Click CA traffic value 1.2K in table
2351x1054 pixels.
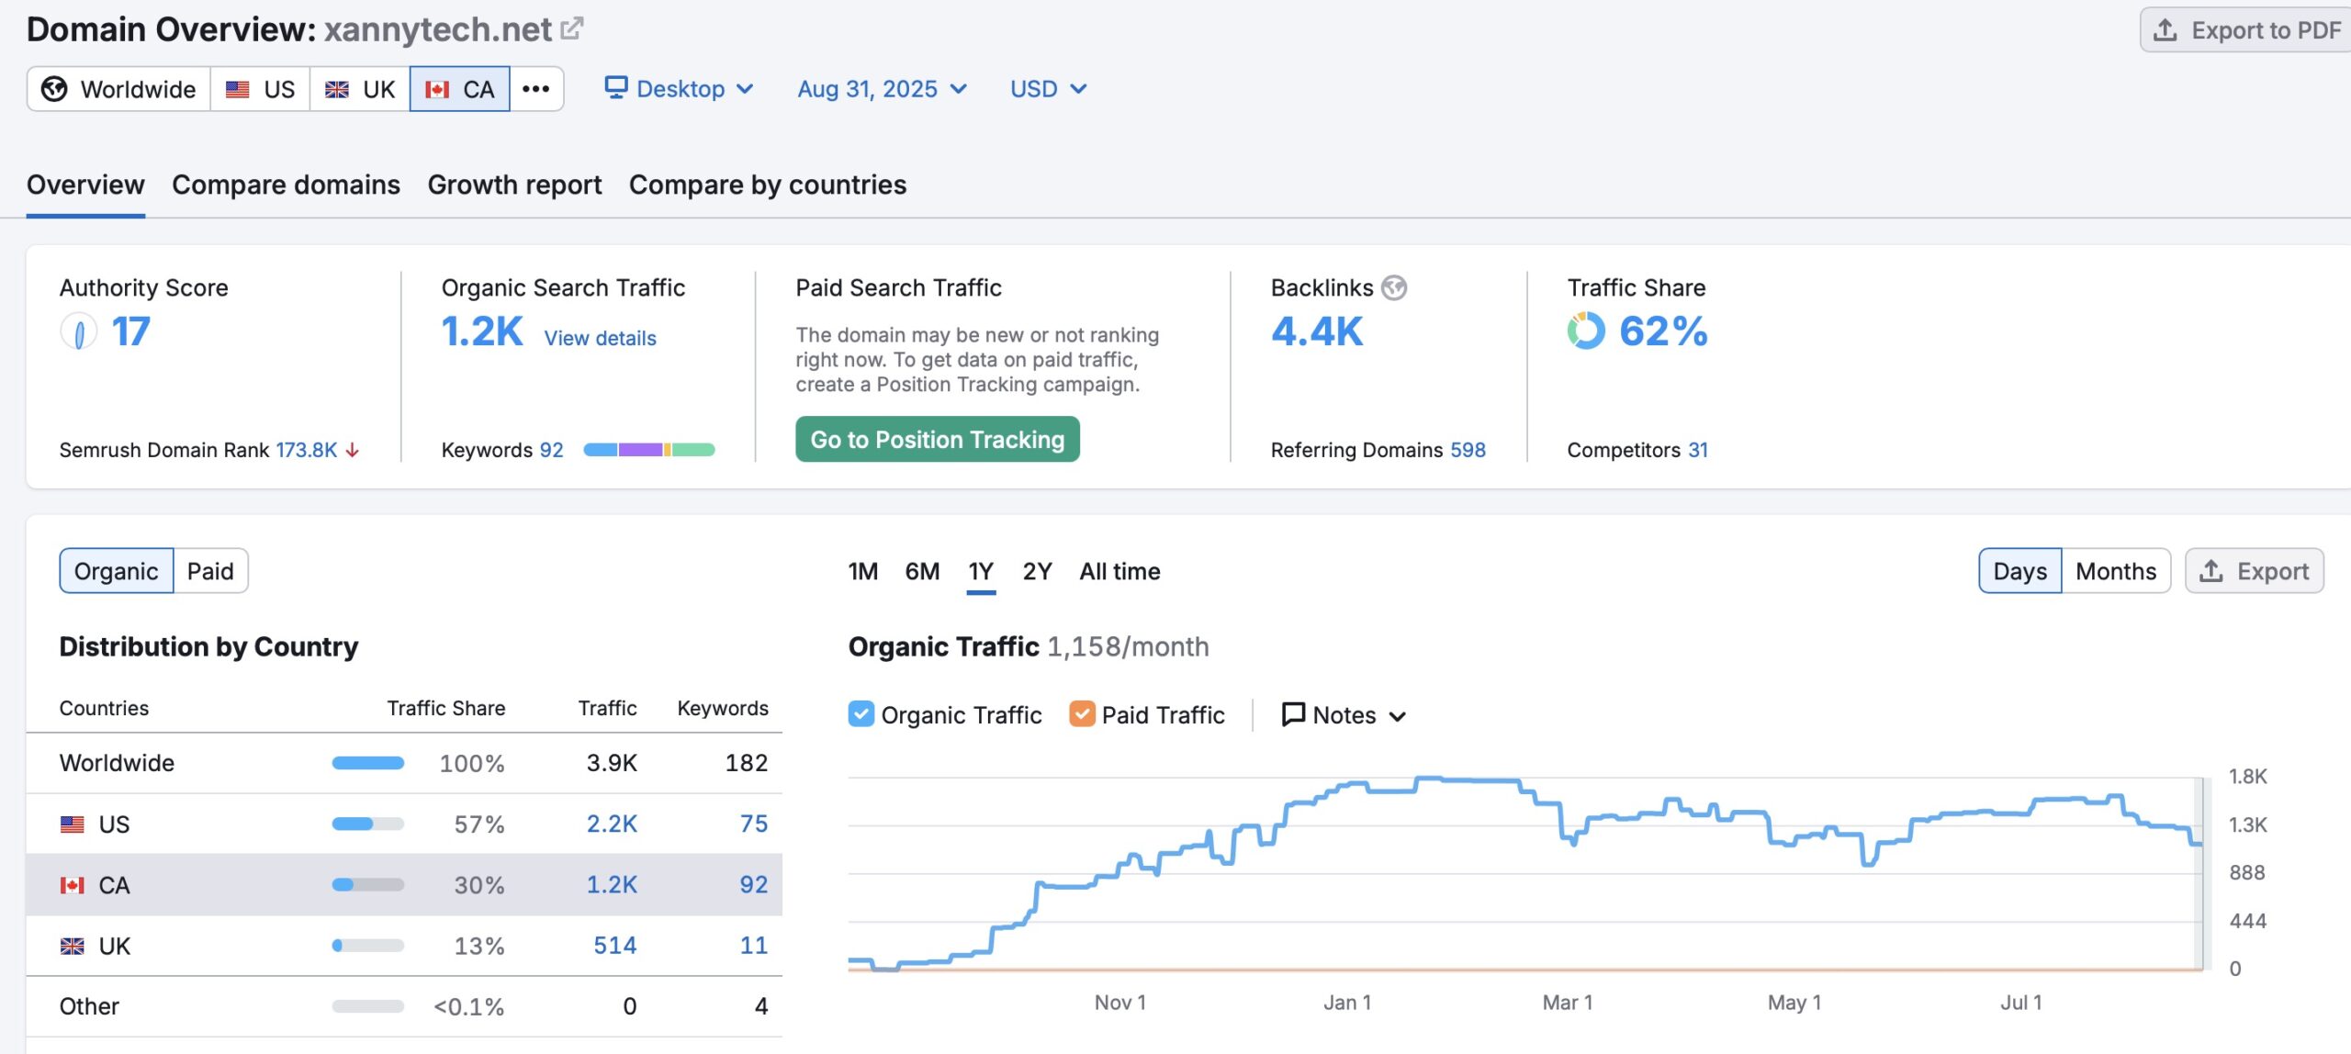612,884
